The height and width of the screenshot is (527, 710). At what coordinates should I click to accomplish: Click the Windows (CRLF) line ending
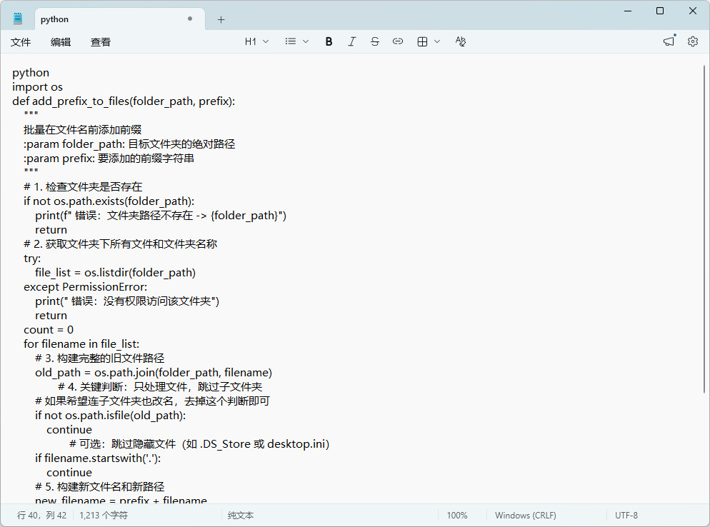[x=525, y=516]
